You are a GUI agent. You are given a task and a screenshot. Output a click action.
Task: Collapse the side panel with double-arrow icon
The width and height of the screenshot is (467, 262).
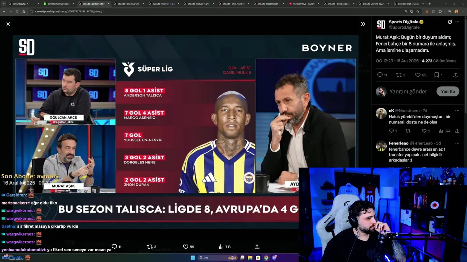pos(363,24)
